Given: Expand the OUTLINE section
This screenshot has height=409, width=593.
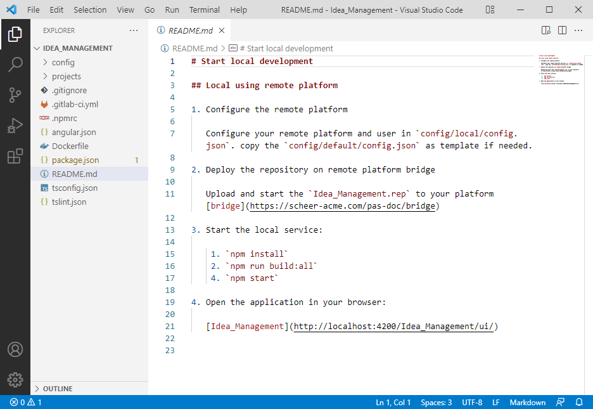Looking at the screenshot, I should tap(58, 389).
